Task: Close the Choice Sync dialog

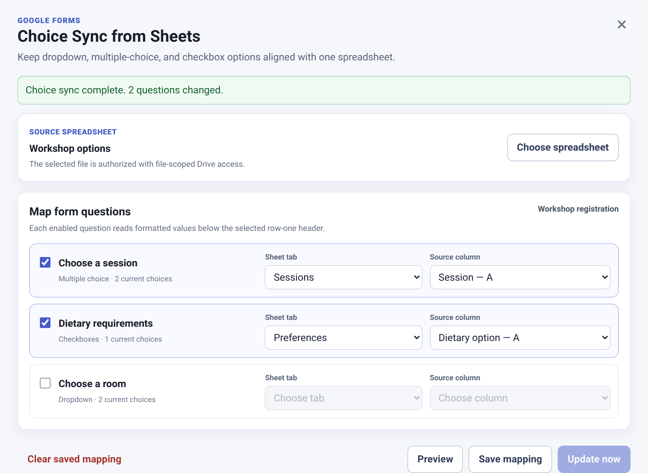Action: point(622,25)
